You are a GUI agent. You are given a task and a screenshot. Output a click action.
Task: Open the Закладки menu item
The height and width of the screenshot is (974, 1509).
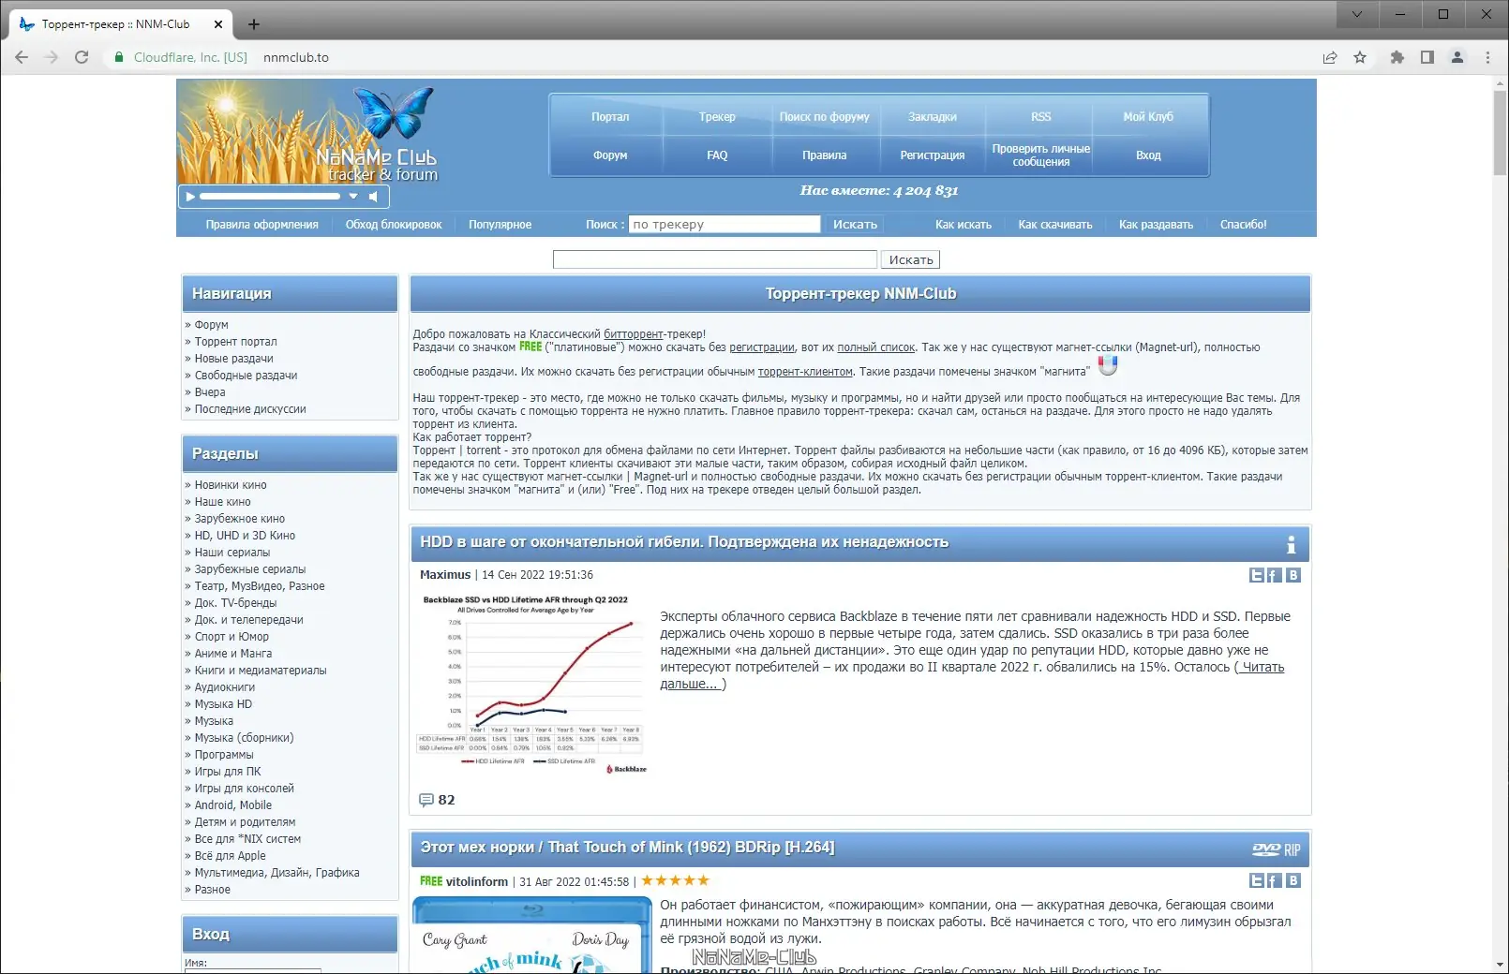(933, 117)
